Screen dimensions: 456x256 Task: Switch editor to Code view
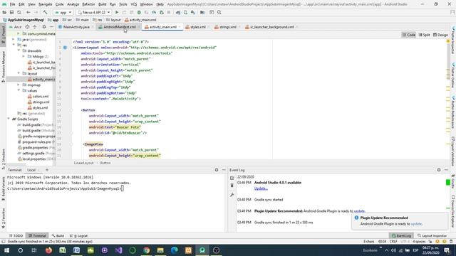(x=409, y=35)
